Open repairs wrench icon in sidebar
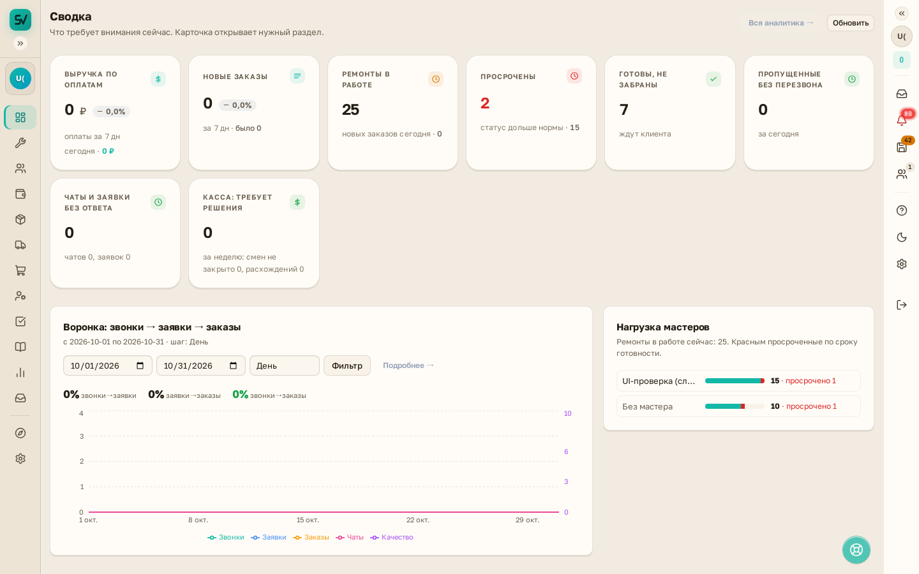This screenshot has height=574, width=919. tap(20, 143)
